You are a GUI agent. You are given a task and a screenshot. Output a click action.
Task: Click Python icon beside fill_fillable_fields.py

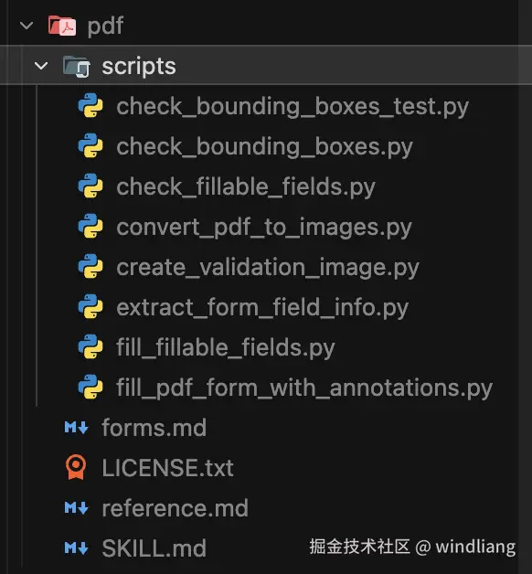click(90, 347)
